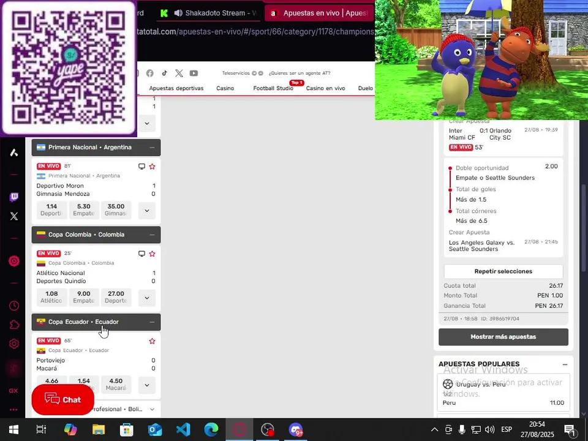Select odds 1.14 for Deportivo Moron
This screenshot has width=588, height=441.
pos(51,210)
